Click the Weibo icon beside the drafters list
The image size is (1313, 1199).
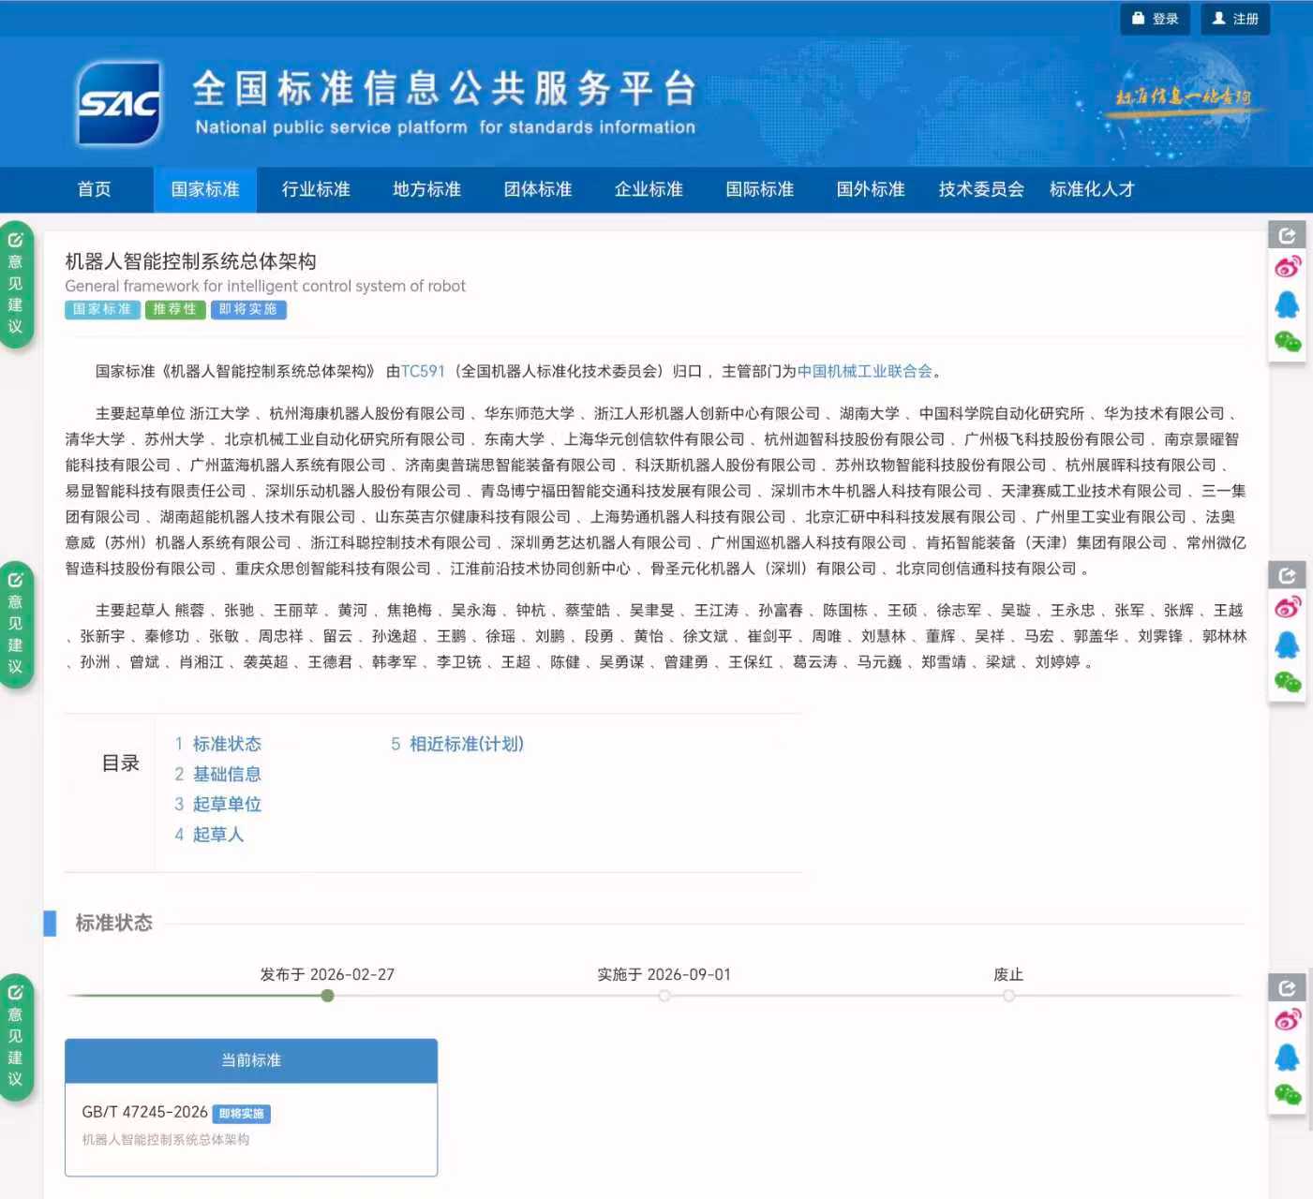pos(1287,608)
